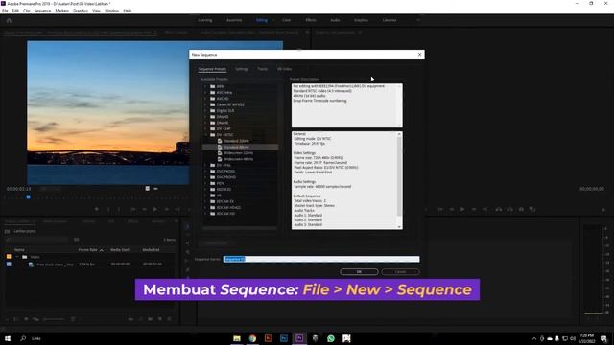The image size is (614, 345).
Task: Click the preset description scrollbar down arrow
Action: click(x=399, y=227)
